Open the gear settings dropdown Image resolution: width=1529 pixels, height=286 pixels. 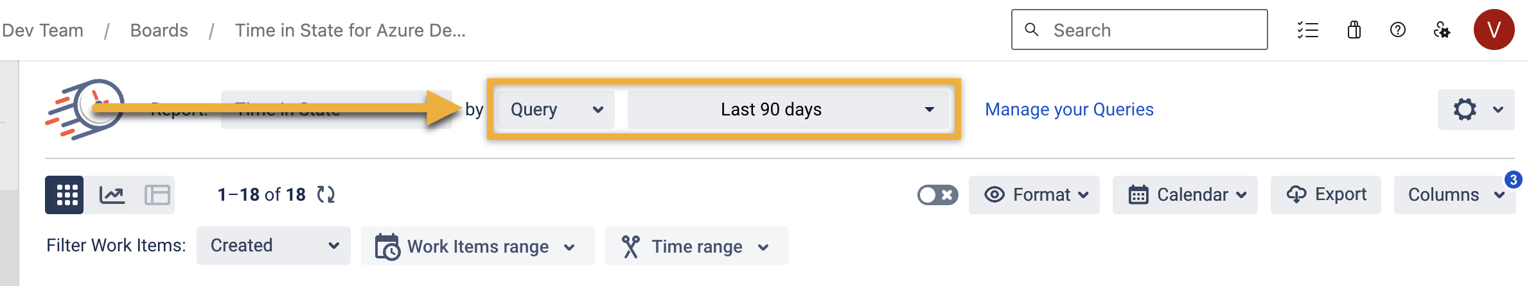[x=1476, y=110]
